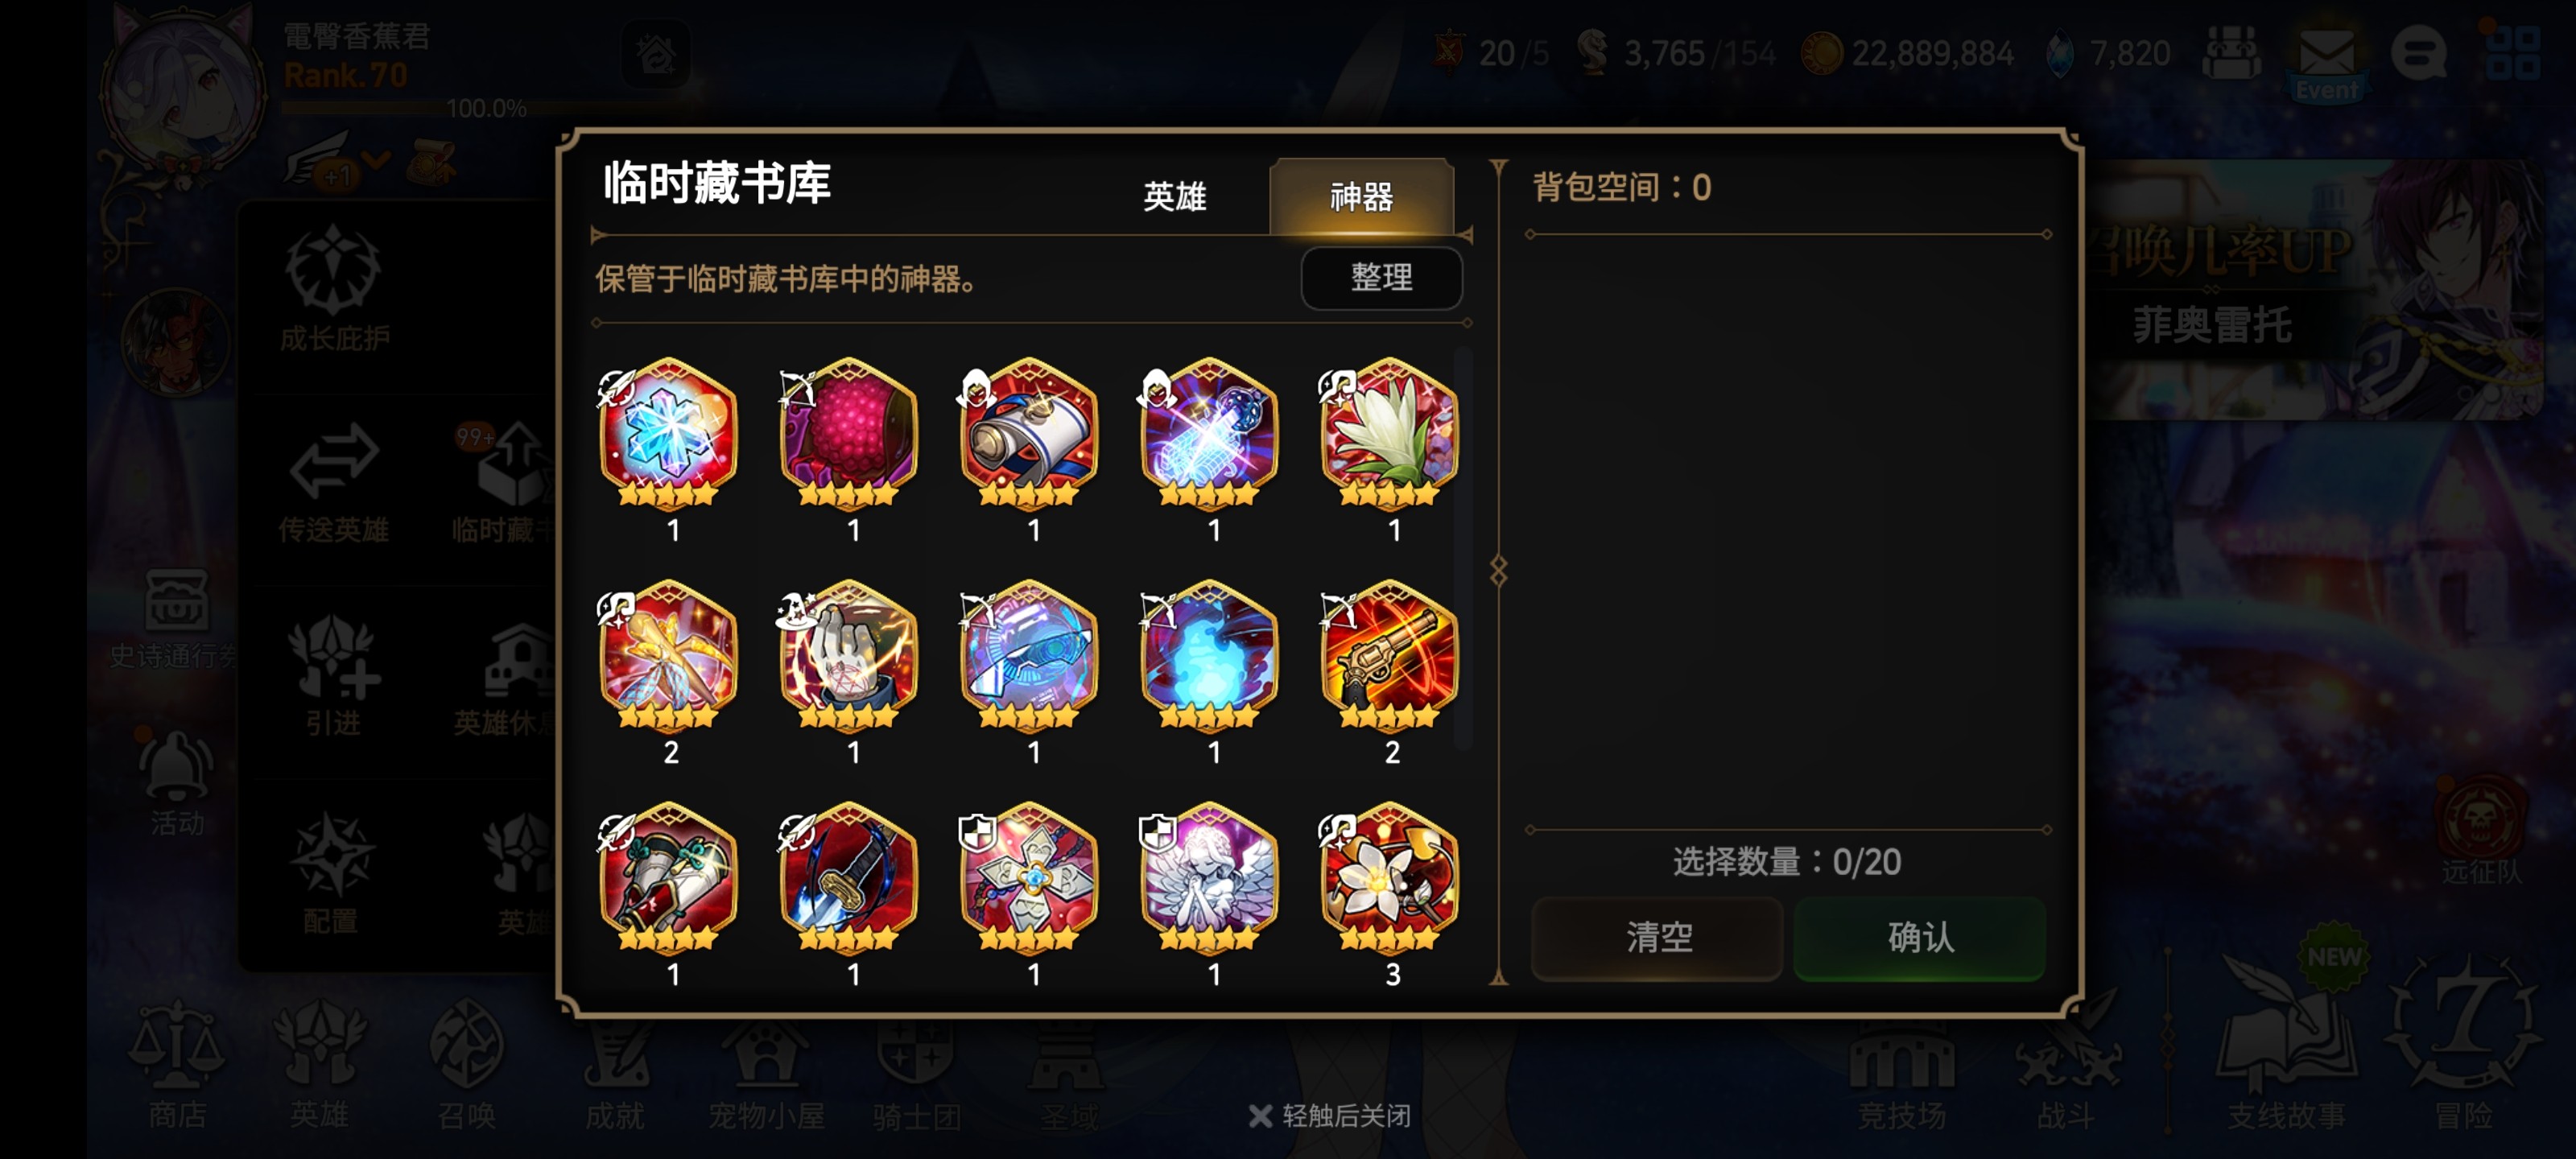Open the mail Event icon

point(2326,60)
